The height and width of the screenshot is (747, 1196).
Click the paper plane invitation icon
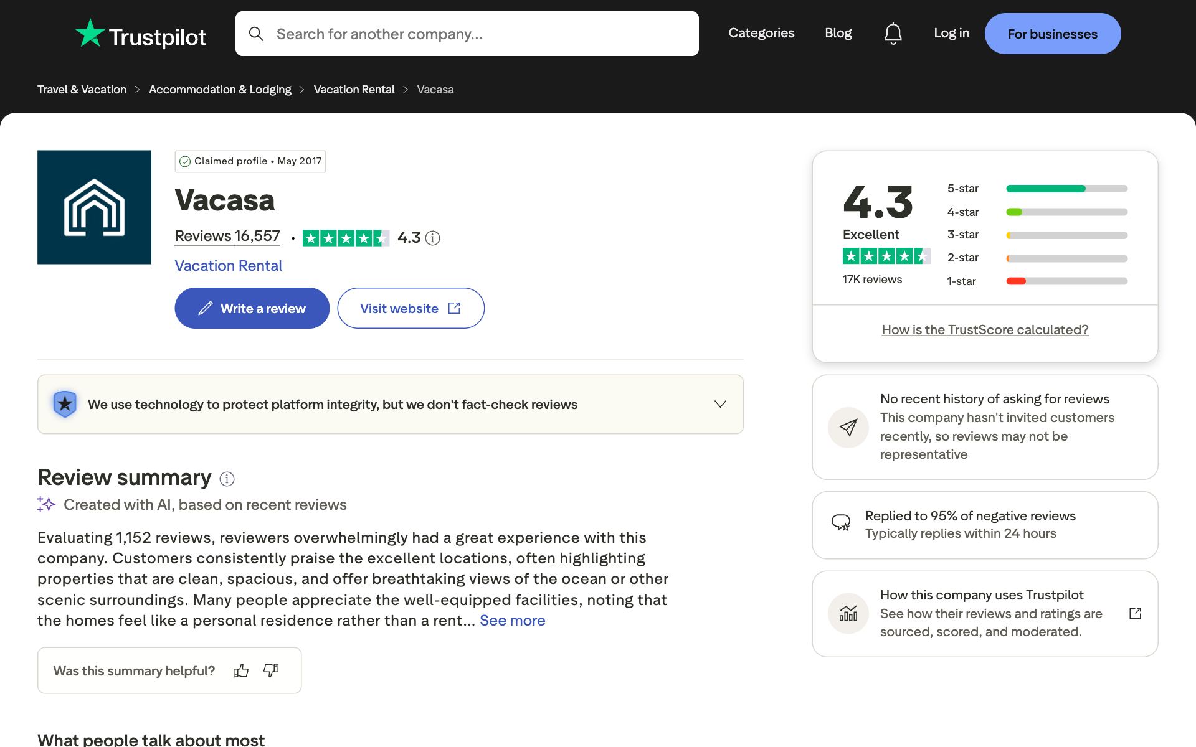pyautogui.click(x=848, y=427)
